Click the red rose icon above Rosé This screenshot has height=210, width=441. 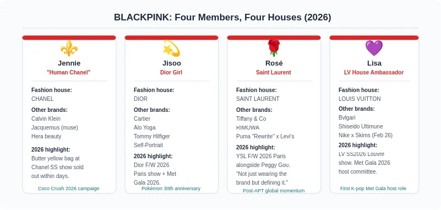(274, 48)
